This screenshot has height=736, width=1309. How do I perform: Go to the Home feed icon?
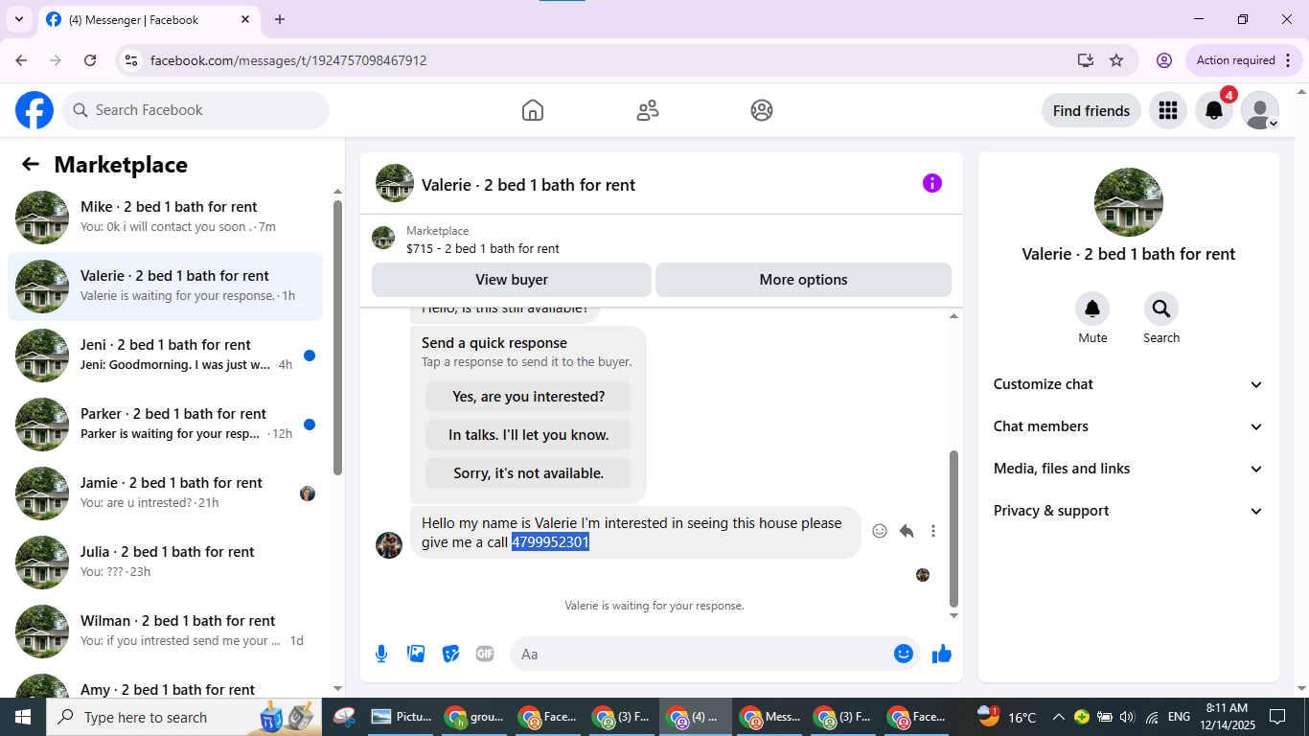533,110
